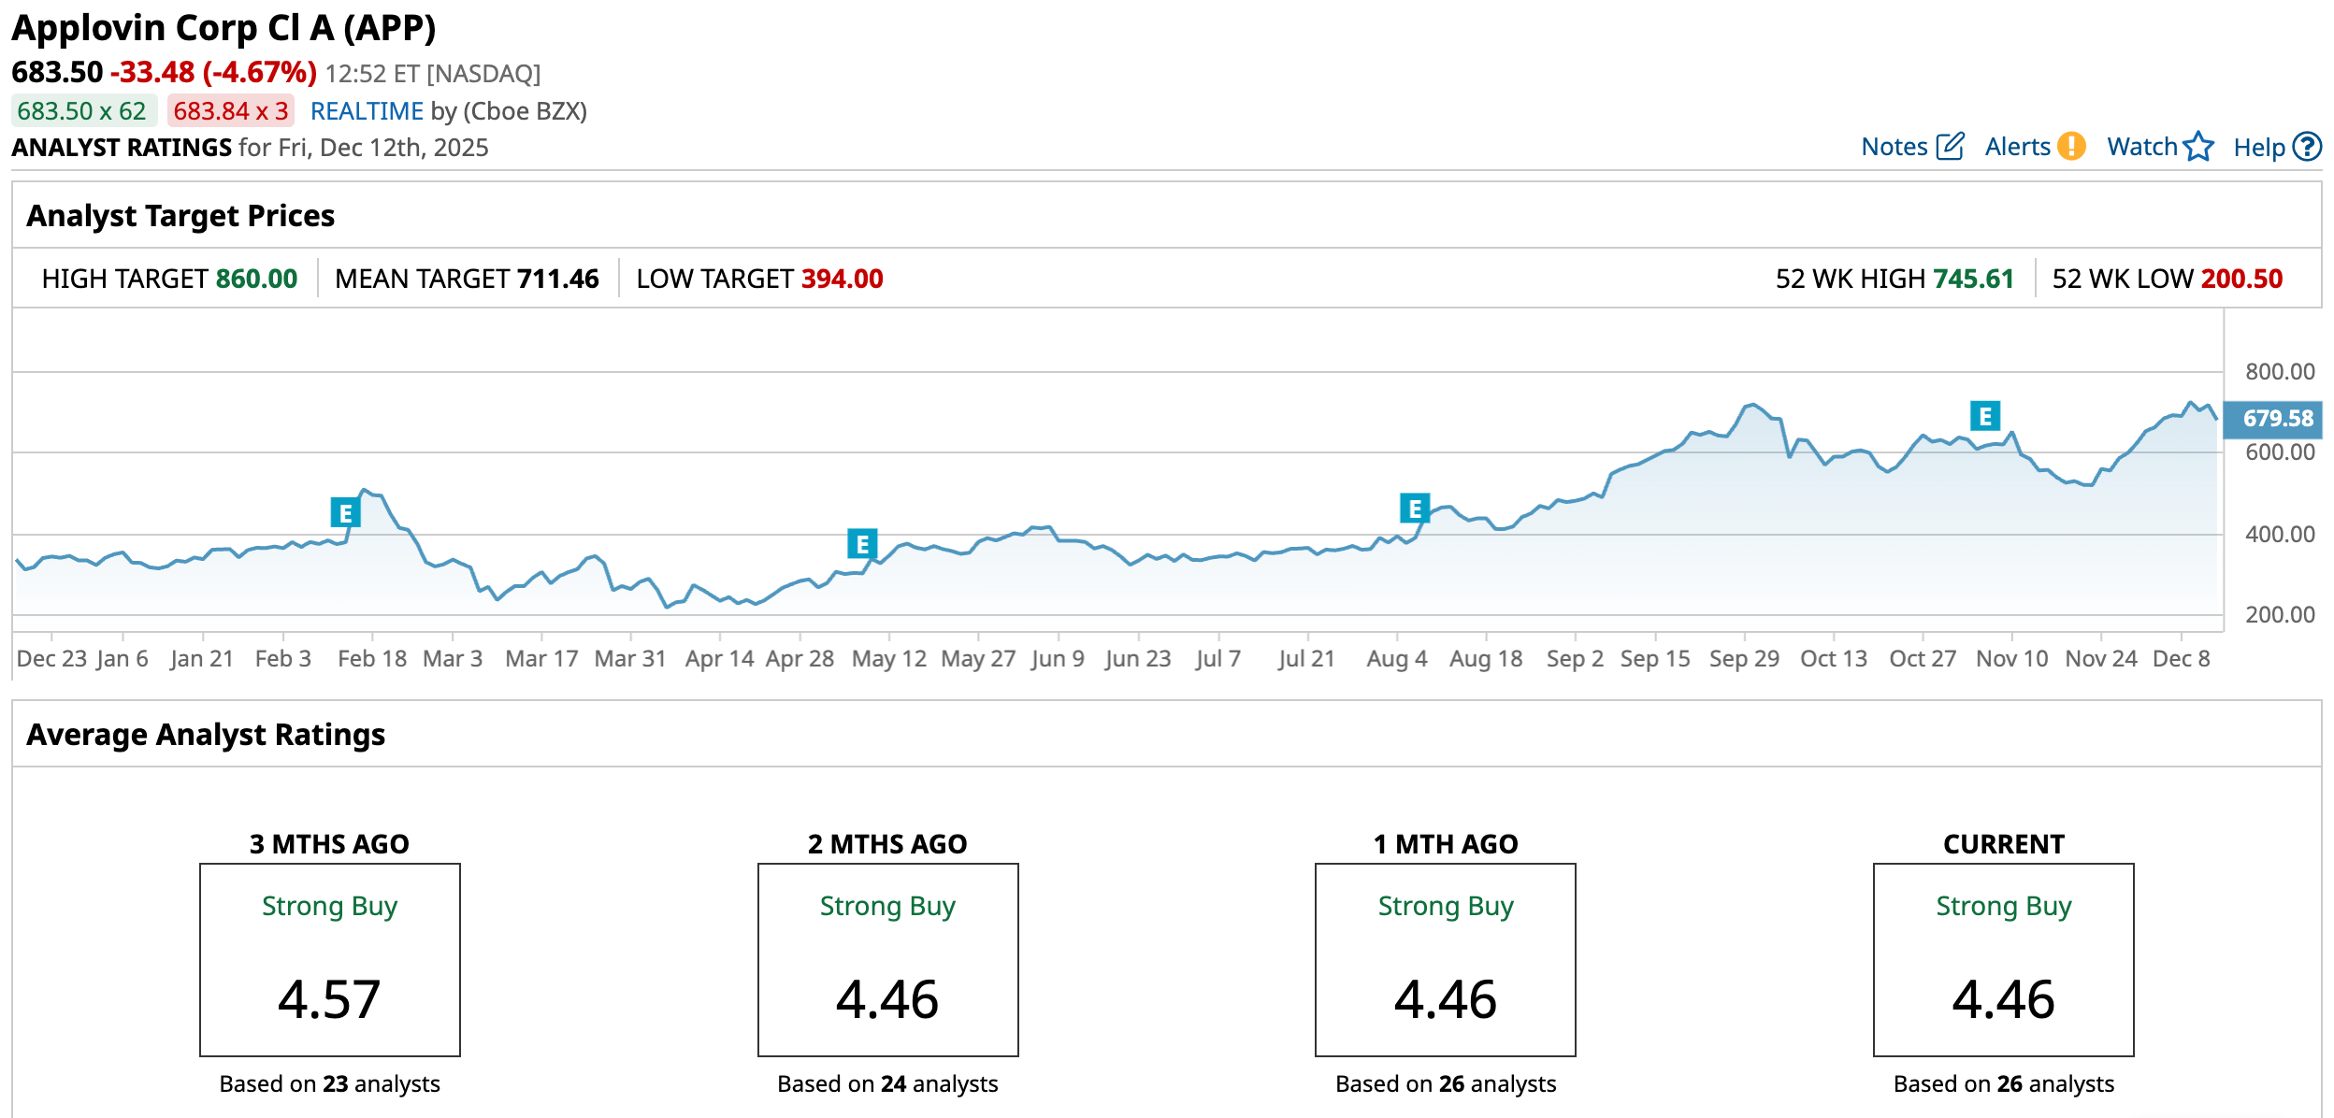The width and height of the screenshot is (2334, 1118).
Task: Select the CURRENT Strong Buy rating box
Action: point(2003,960)
